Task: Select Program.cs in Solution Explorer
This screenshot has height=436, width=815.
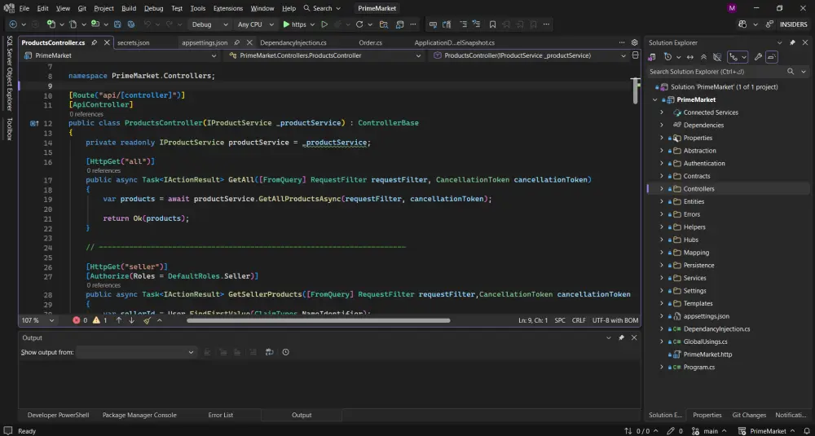Action: click(698, 368)
